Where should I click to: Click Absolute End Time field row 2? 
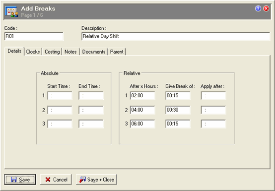click(91, 110)
